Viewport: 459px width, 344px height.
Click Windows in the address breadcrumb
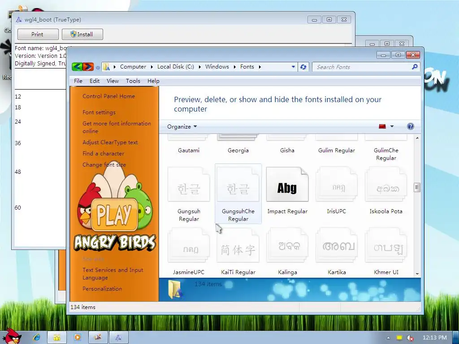click(x=217, y=67)
